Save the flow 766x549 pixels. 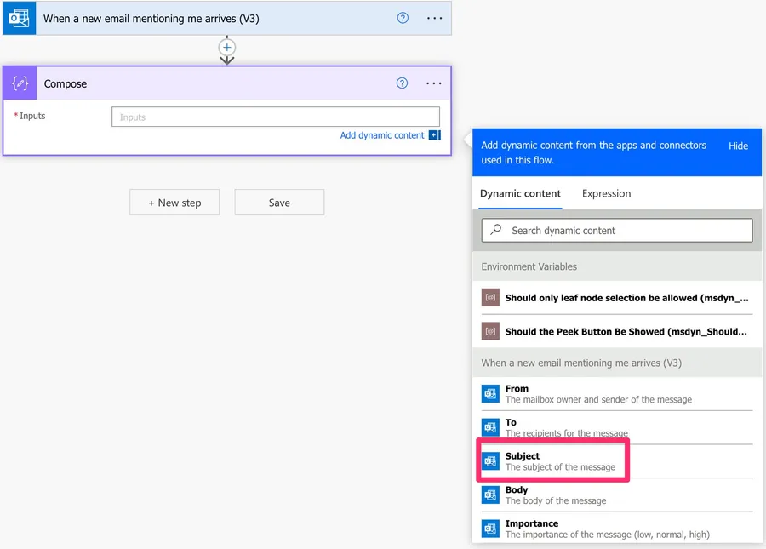tap(279, 203)
